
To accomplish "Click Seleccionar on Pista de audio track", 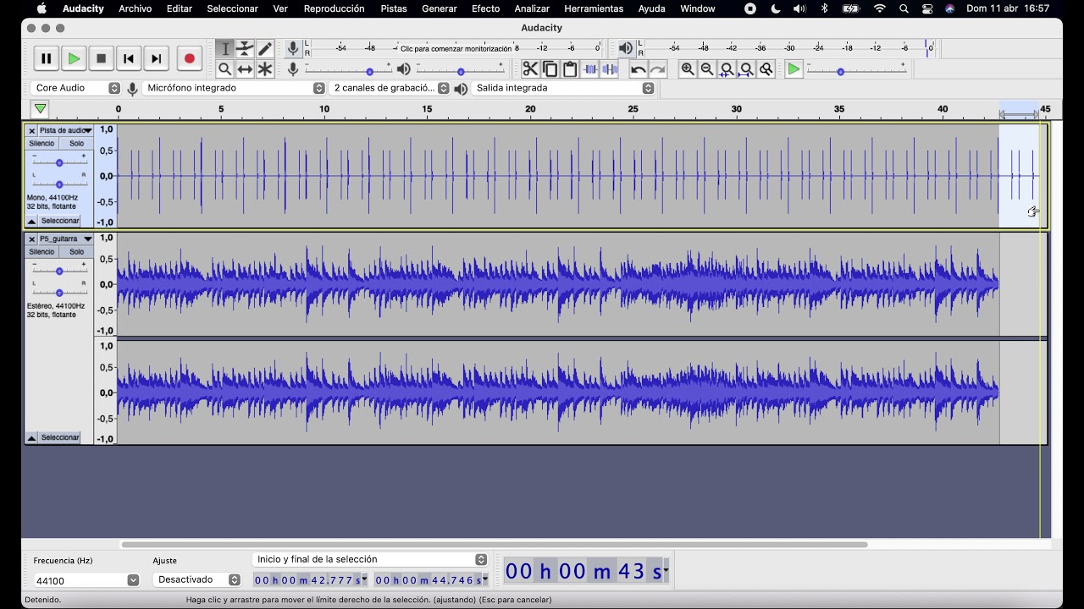I will click(x=60, y=221).
